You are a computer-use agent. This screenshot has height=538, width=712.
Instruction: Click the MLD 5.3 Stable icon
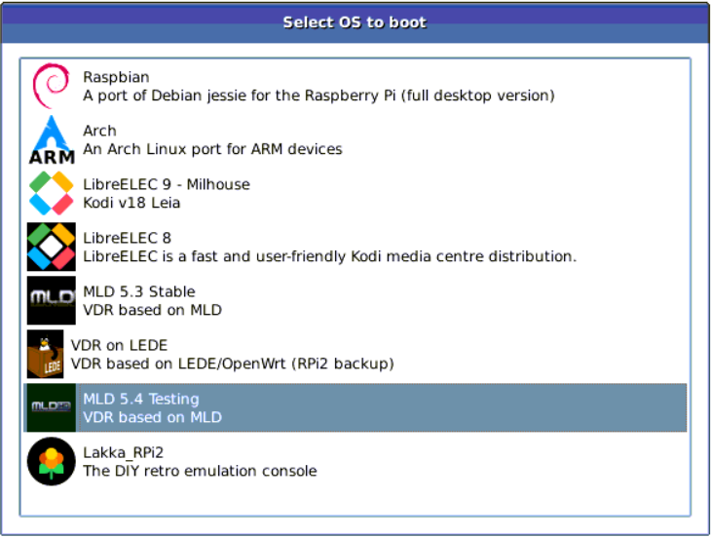(x=52, y=300)
